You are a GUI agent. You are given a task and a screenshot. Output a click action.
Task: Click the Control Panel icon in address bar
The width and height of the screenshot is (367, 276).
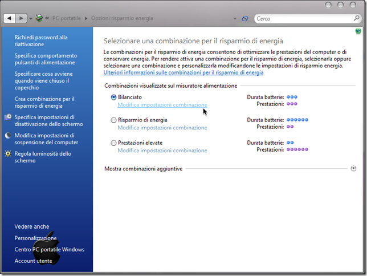(x=39, y=18)
